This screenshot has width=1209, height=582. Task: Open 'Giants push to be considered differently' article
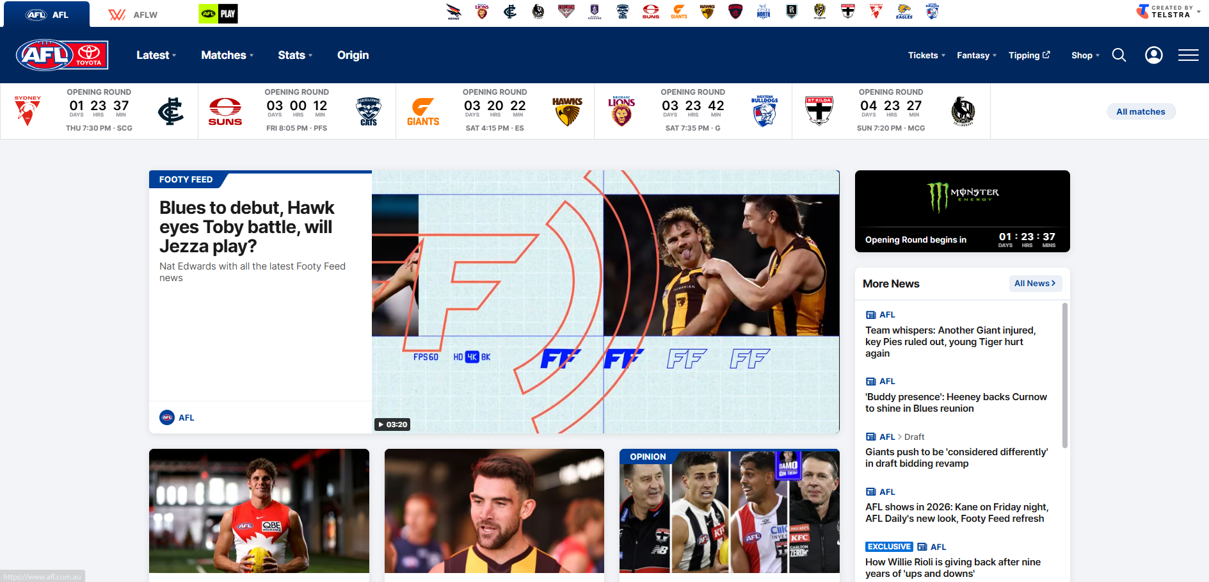click(957, 458)
